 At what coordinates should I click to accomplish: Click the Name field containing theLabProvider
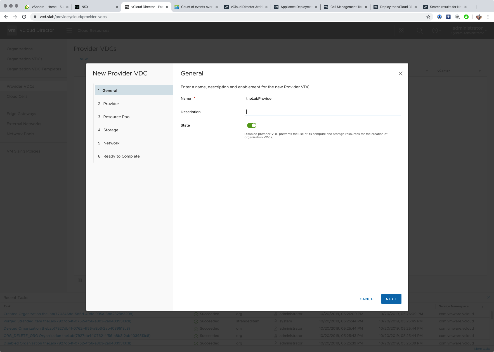pos(322,99)
